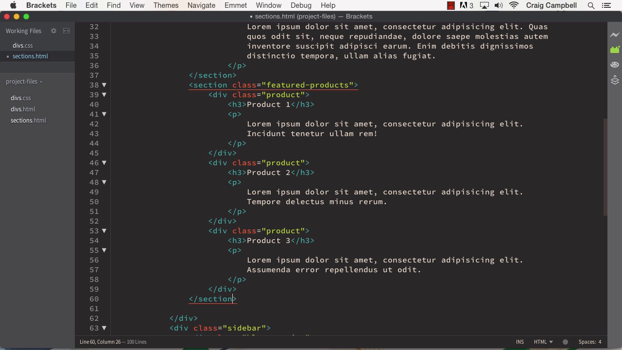
Task: Open the Debug menu
Action: coord(301,5)
